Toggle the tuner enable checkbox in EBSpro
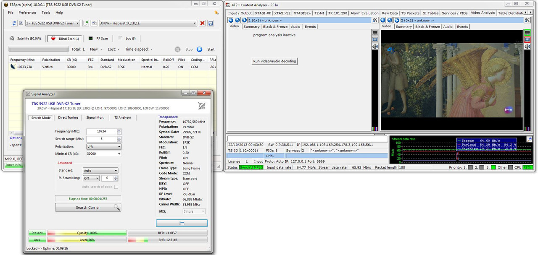The image size is (538, 255). 21,23
